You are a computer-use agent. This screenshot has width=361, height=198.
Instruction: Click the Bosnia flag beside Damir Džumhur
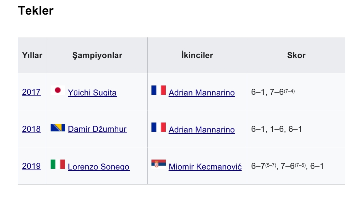click(58, 127)
